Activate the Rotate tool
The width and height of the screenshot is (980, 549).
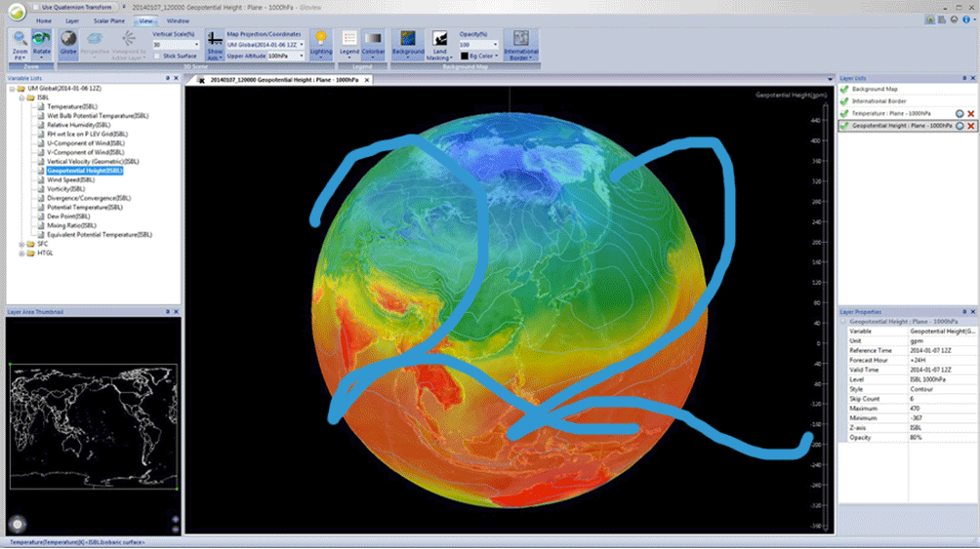tap(42, 45)
